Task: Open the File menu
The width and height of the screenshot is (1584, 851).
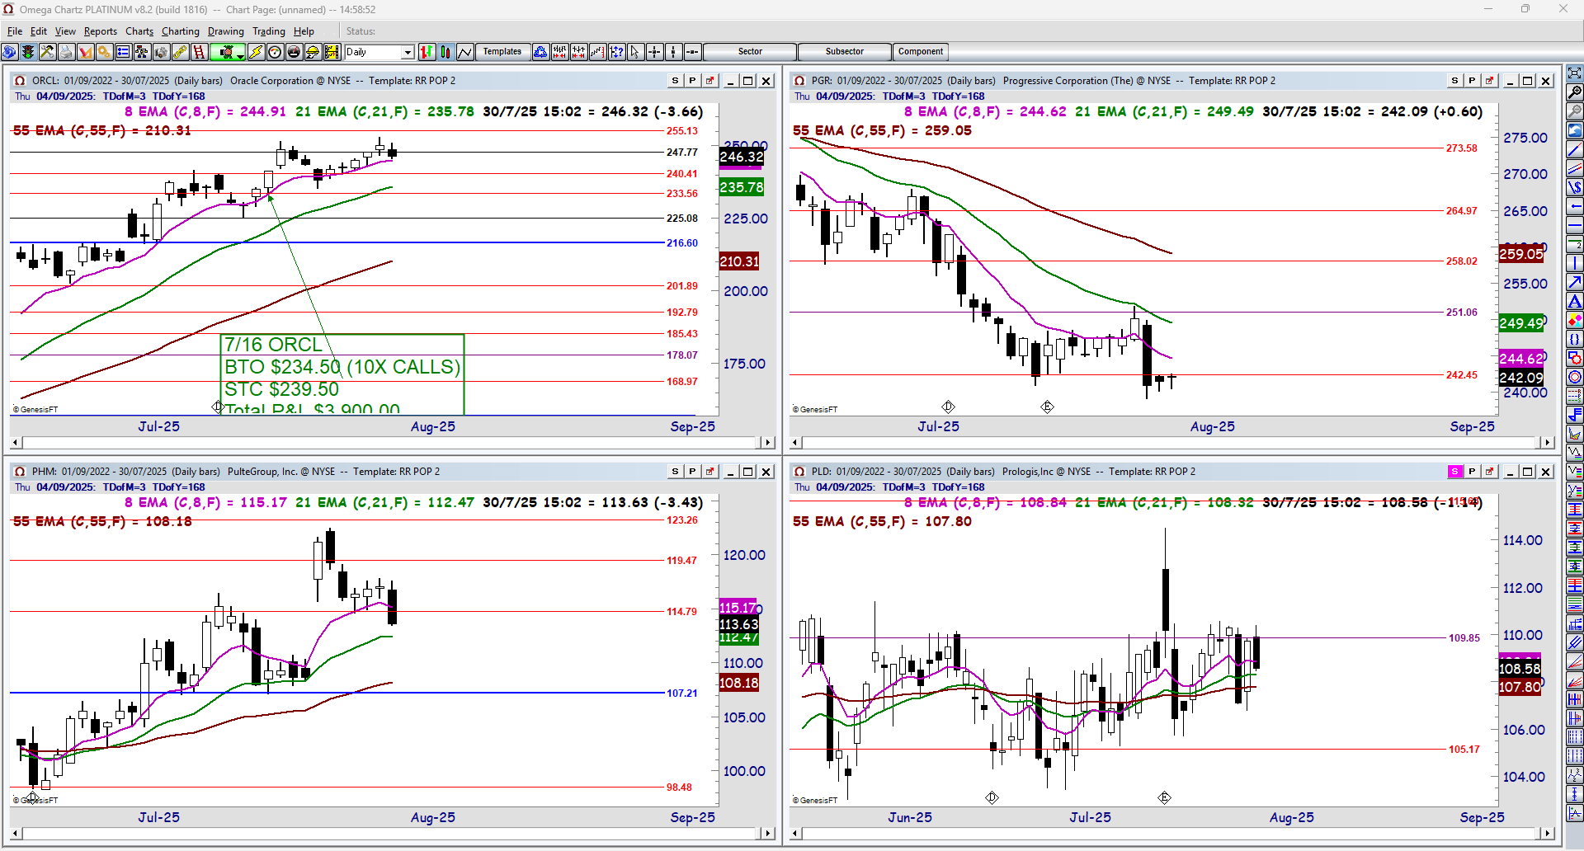Action: 15,31
